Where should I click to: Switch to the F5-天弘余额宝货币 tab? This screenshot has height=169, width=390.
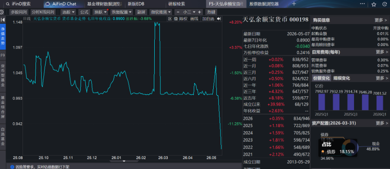pyautogui.click(x=226, y=4)
